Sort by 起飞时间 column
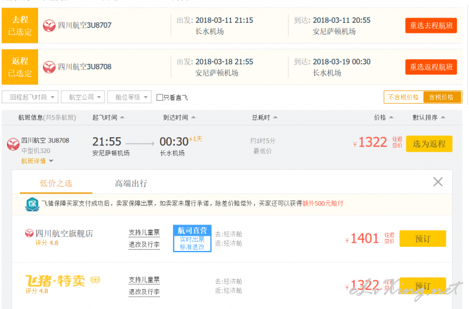 [108, 117]
